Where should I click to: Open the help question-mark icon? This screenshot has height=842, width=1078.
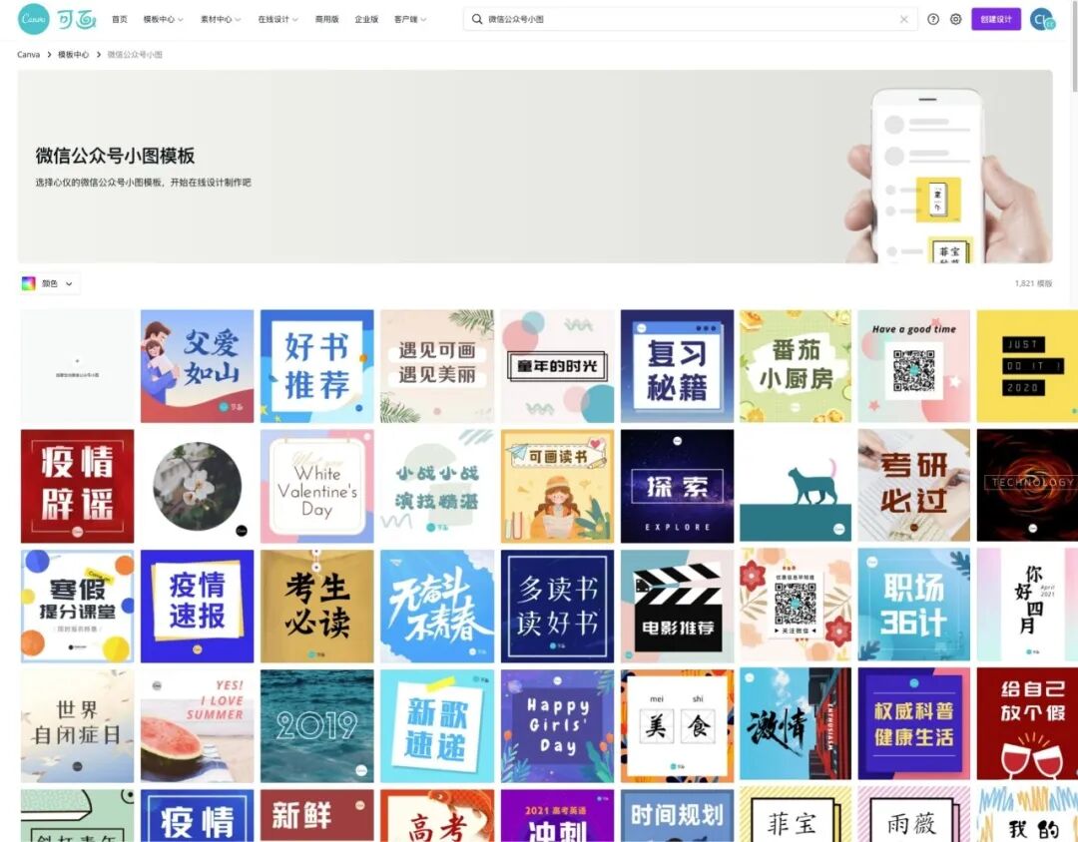[x=933, y=19]
